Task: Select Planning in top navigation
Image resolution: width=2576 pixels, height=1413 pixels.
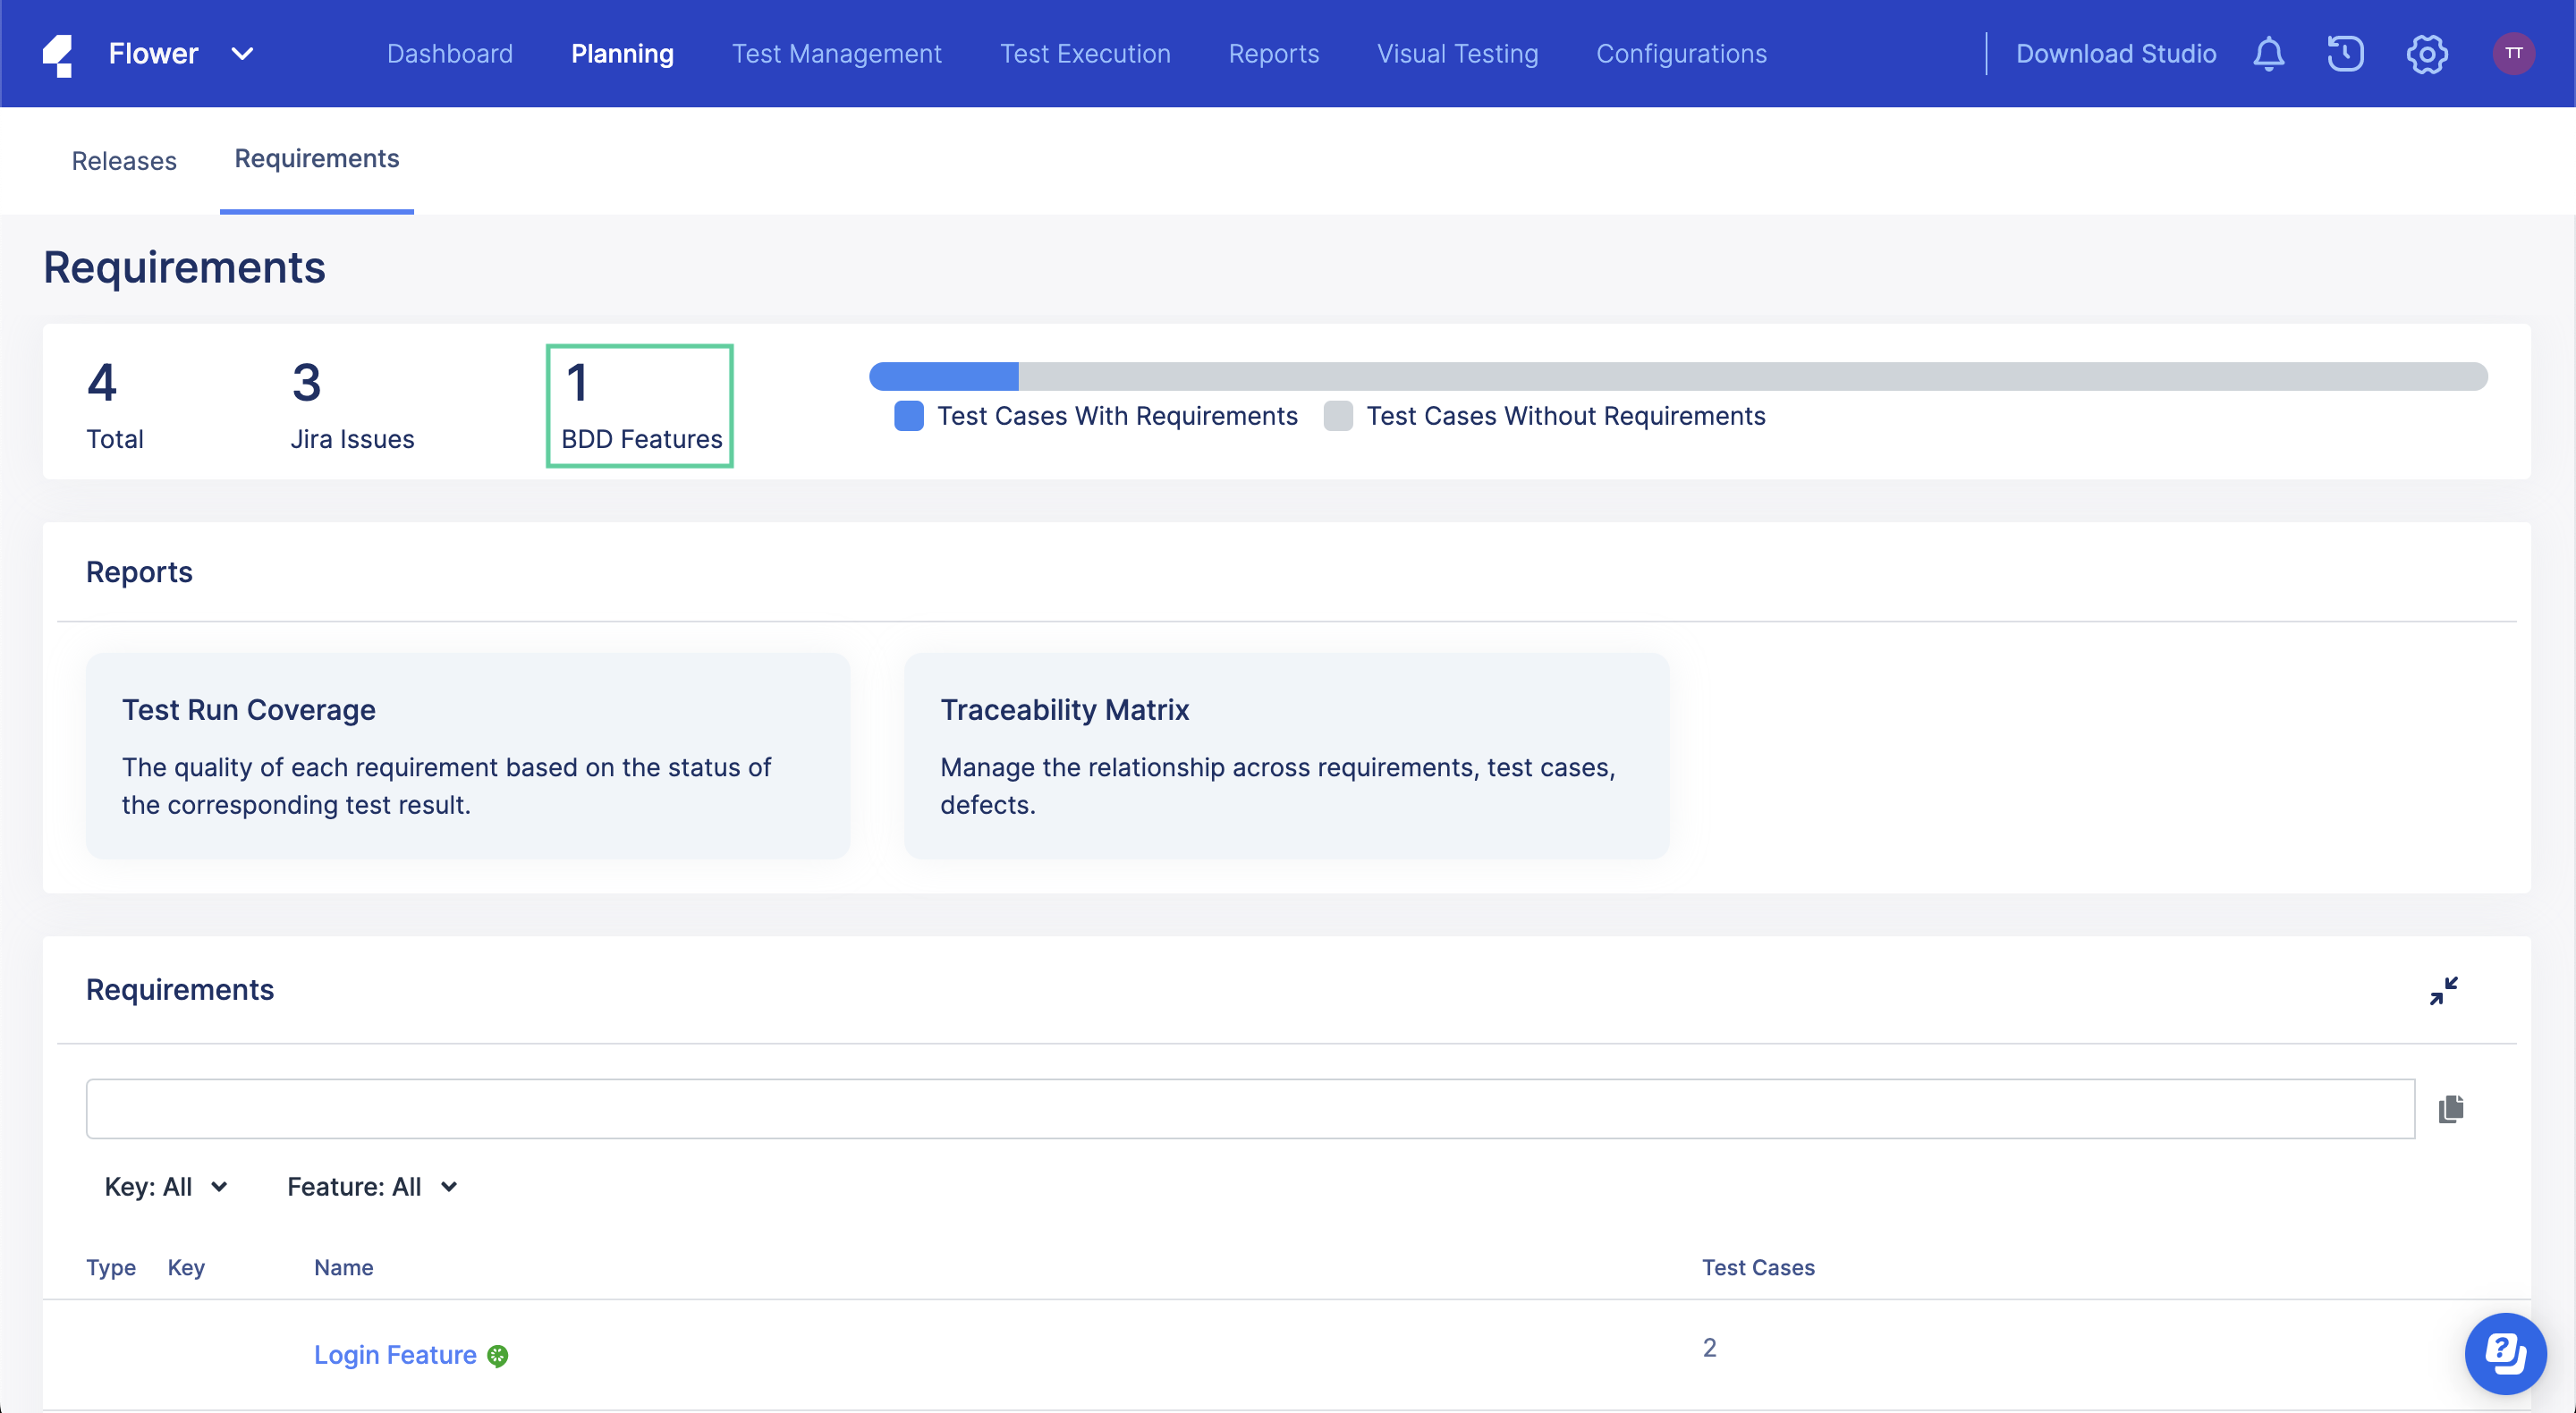Action: click(622, 54)
